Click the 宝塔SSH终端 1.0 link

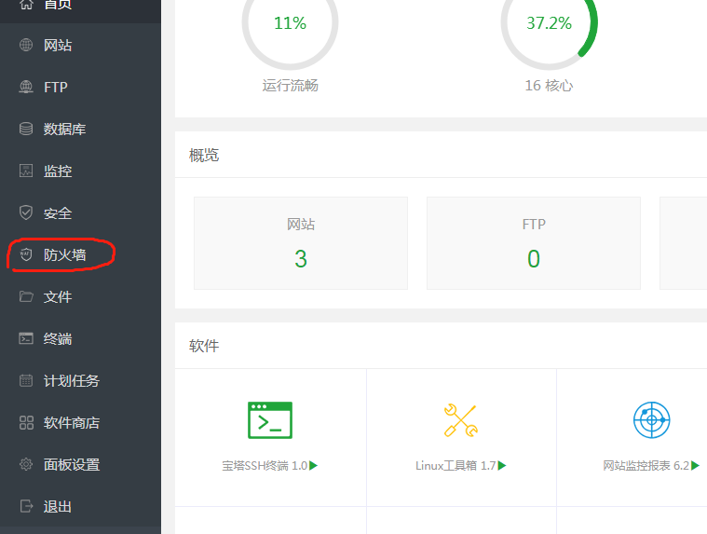point(265,465)
